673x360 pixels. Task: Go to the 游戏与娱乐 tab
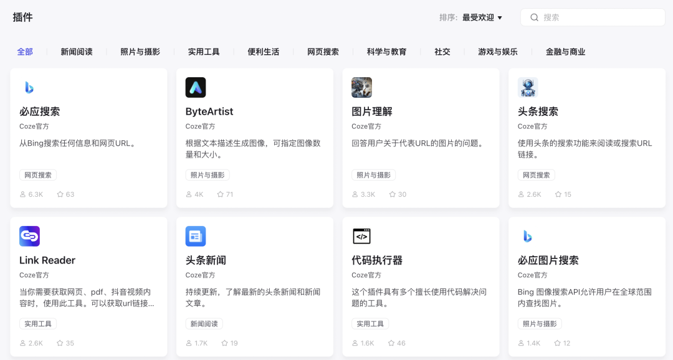tap(498, 52)
